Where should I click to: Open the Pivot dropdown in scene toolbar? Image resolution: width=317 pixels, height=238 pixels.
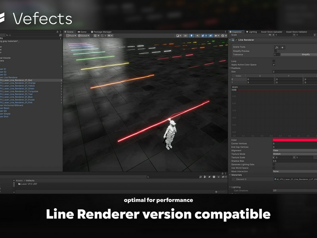(x=71, y=36)
